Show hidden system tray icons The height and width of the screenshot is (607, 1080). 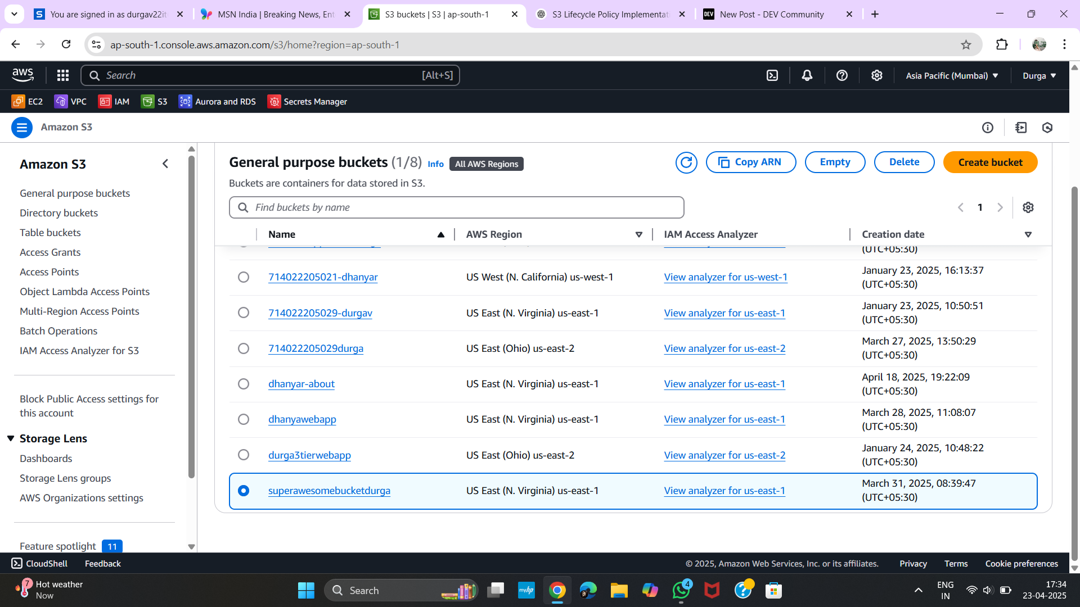918,590
